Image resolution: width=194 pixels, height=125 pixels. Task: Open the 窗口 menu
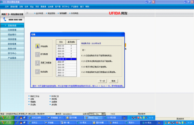82,7
